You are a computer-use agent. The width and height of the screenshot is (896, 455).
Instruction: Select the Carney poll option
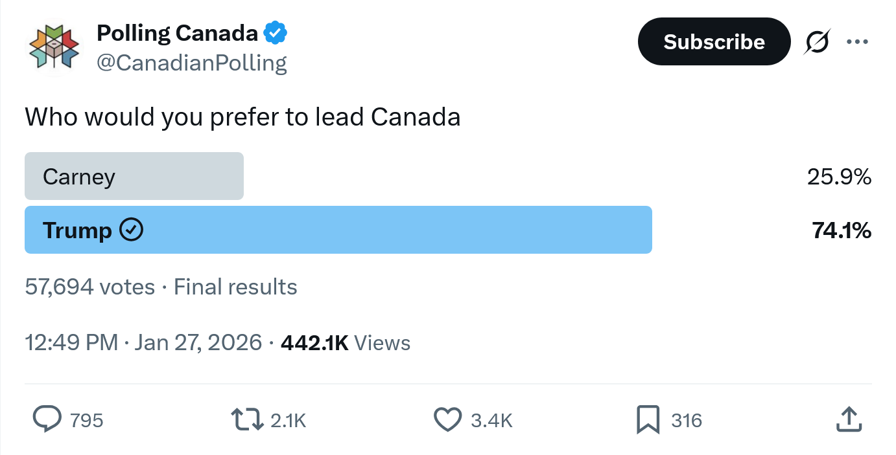point(134,176)
